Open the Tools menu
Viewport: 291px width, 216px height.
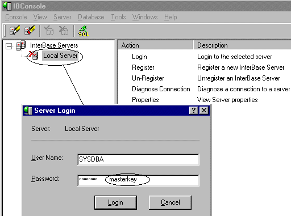tap(118, 17)
